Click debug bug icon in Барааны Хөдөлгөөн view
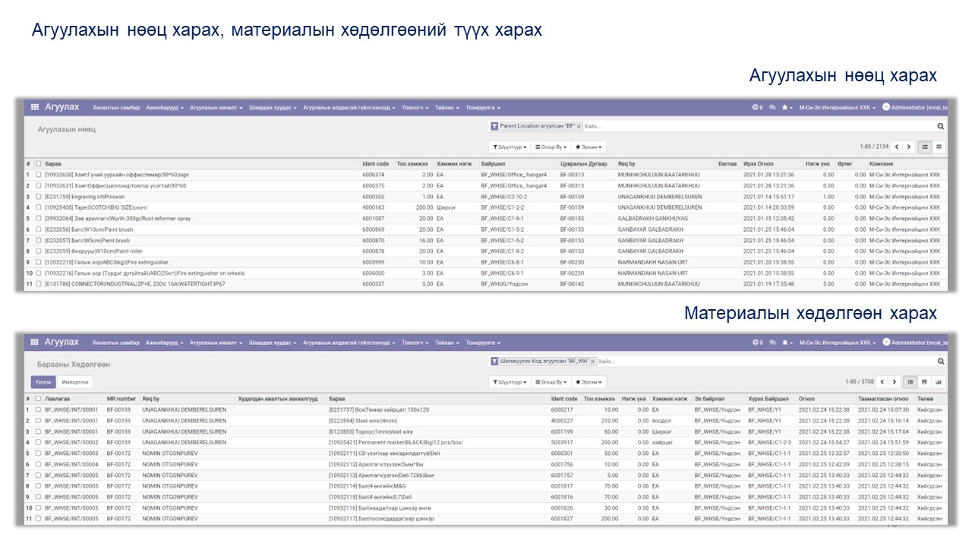Image resolution: width=972 pixels, height=547 pixels. click(787, 343)
